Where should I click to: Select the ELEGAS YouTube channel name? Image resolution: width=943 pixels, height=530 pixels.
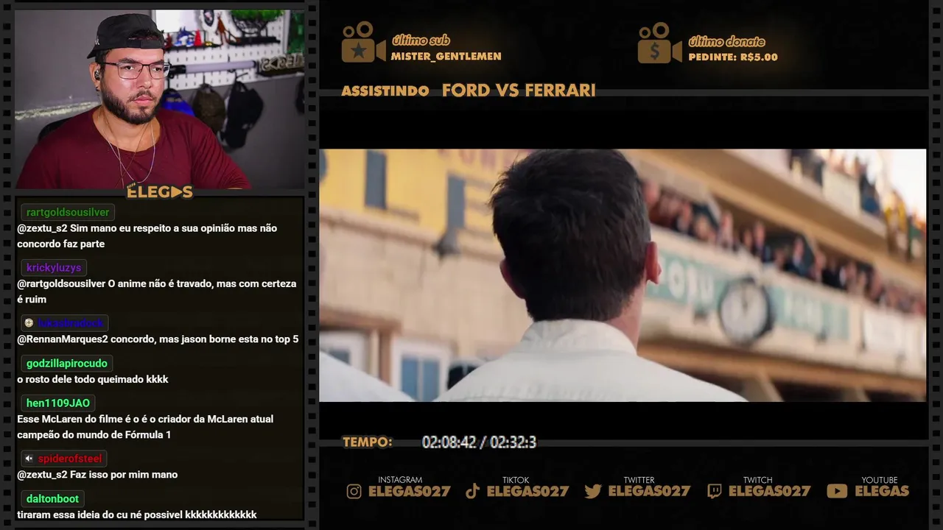tap(882, 491)
